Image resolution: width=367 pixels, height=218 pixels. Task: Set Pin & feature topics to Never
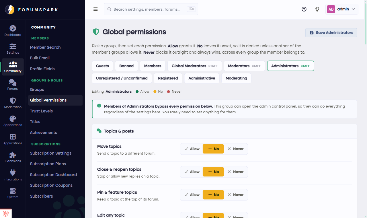235,195
